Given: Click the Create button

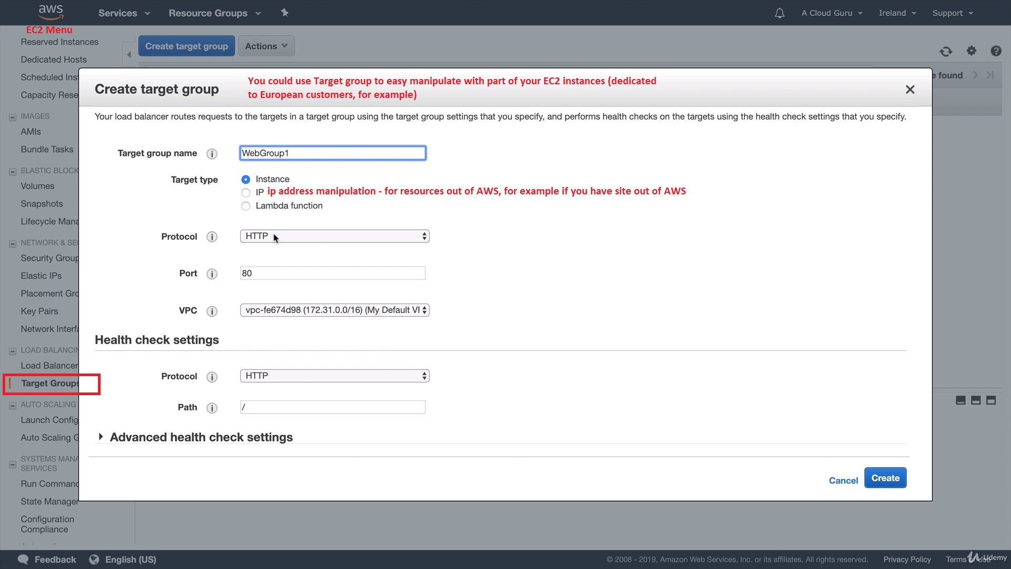Looking at the screenshot, I should pyautogui.click(x=885, y=478).
